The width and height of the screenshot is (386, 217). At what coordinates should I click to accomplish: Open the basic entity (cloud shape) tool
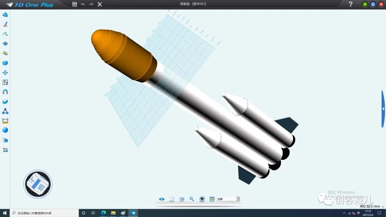tap(5, 15)
